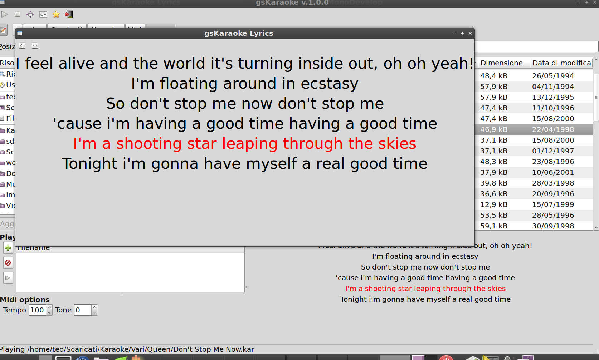Decrease the Tone value by one step

pos(94,312)
